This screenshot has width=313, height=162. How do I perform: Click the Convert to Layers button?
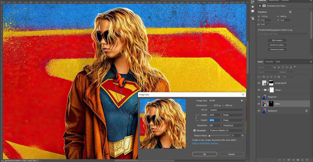pos(277,49)
